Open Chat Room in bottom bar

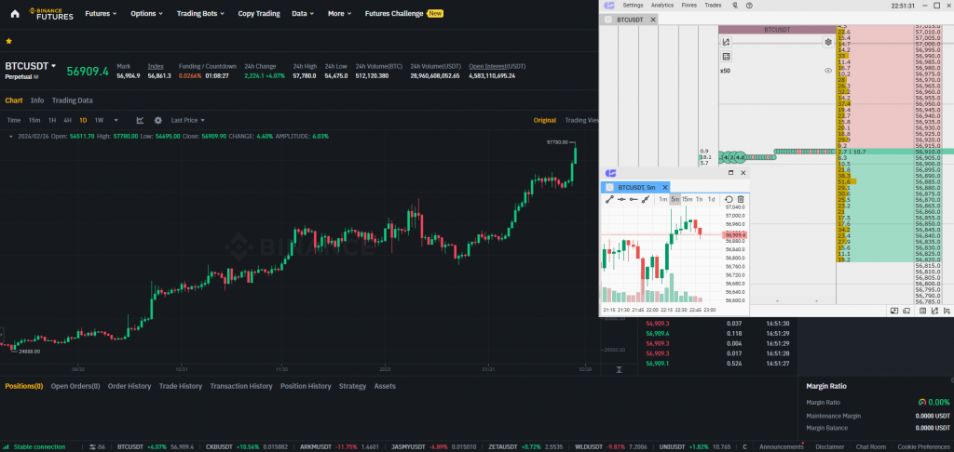871,447
